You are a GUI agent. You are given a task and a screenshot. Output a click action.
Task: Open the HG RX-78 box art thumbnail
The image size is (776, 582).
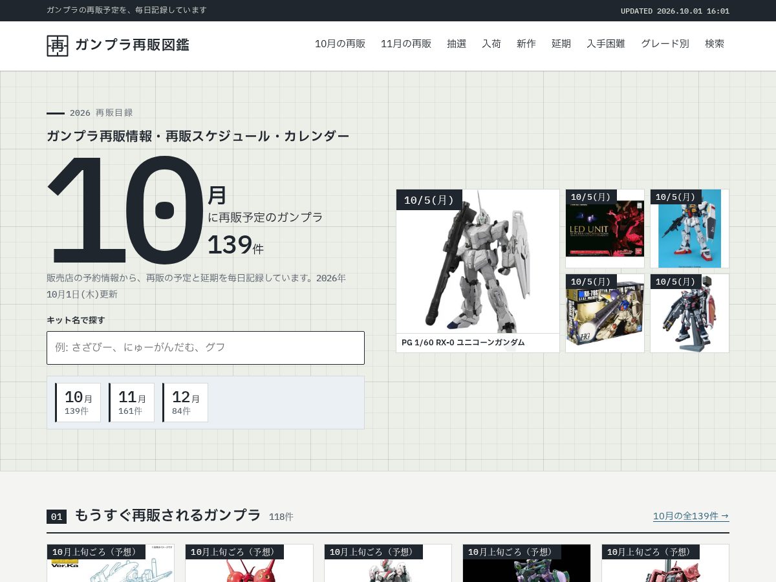click(605, 314)
